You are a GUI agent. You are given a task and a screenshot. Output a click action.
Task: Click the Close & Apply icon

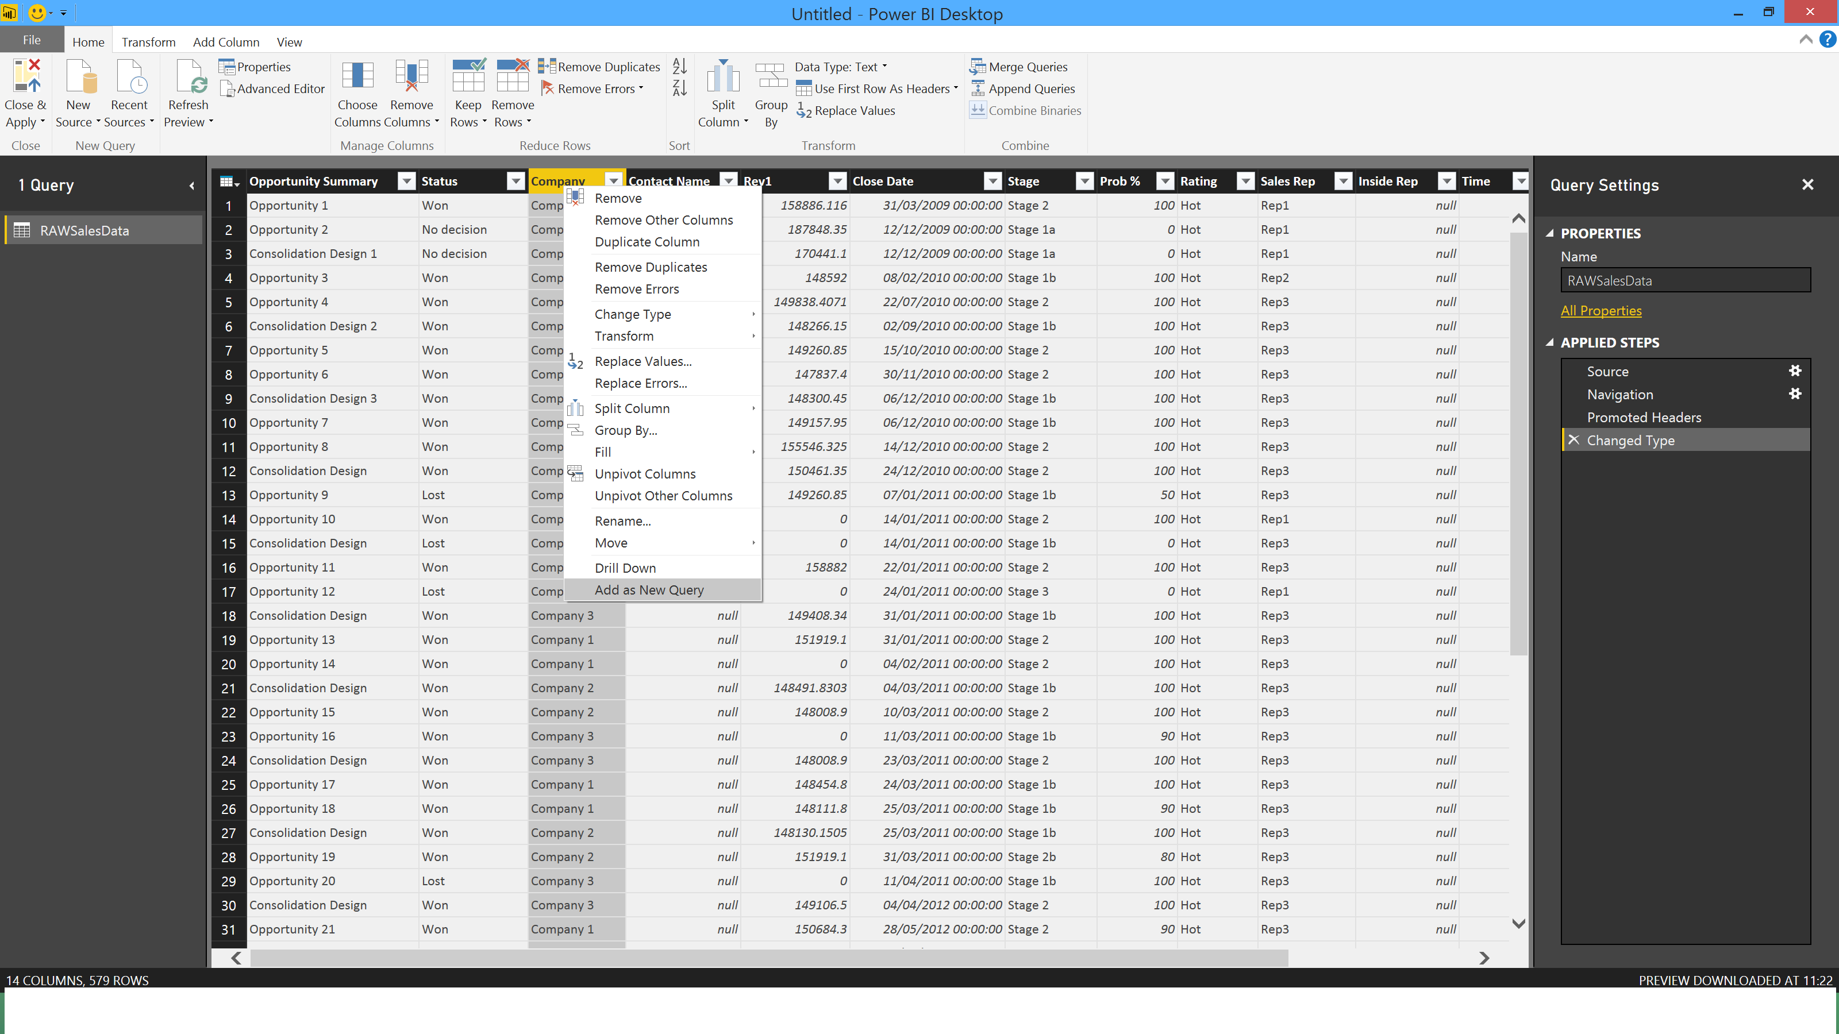coord(26,76)
